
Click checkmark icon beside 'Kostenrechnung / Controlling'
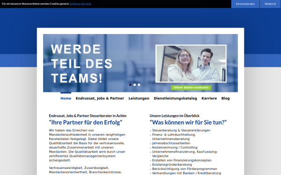coord(150,148)
